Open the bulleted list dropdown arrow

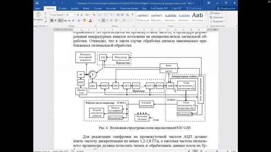click(x=102, y=15)
